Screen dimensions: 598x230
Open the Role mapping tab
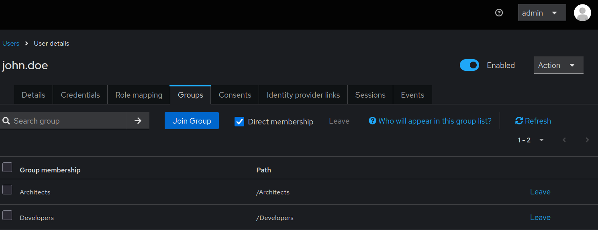(x=139, y=95)
